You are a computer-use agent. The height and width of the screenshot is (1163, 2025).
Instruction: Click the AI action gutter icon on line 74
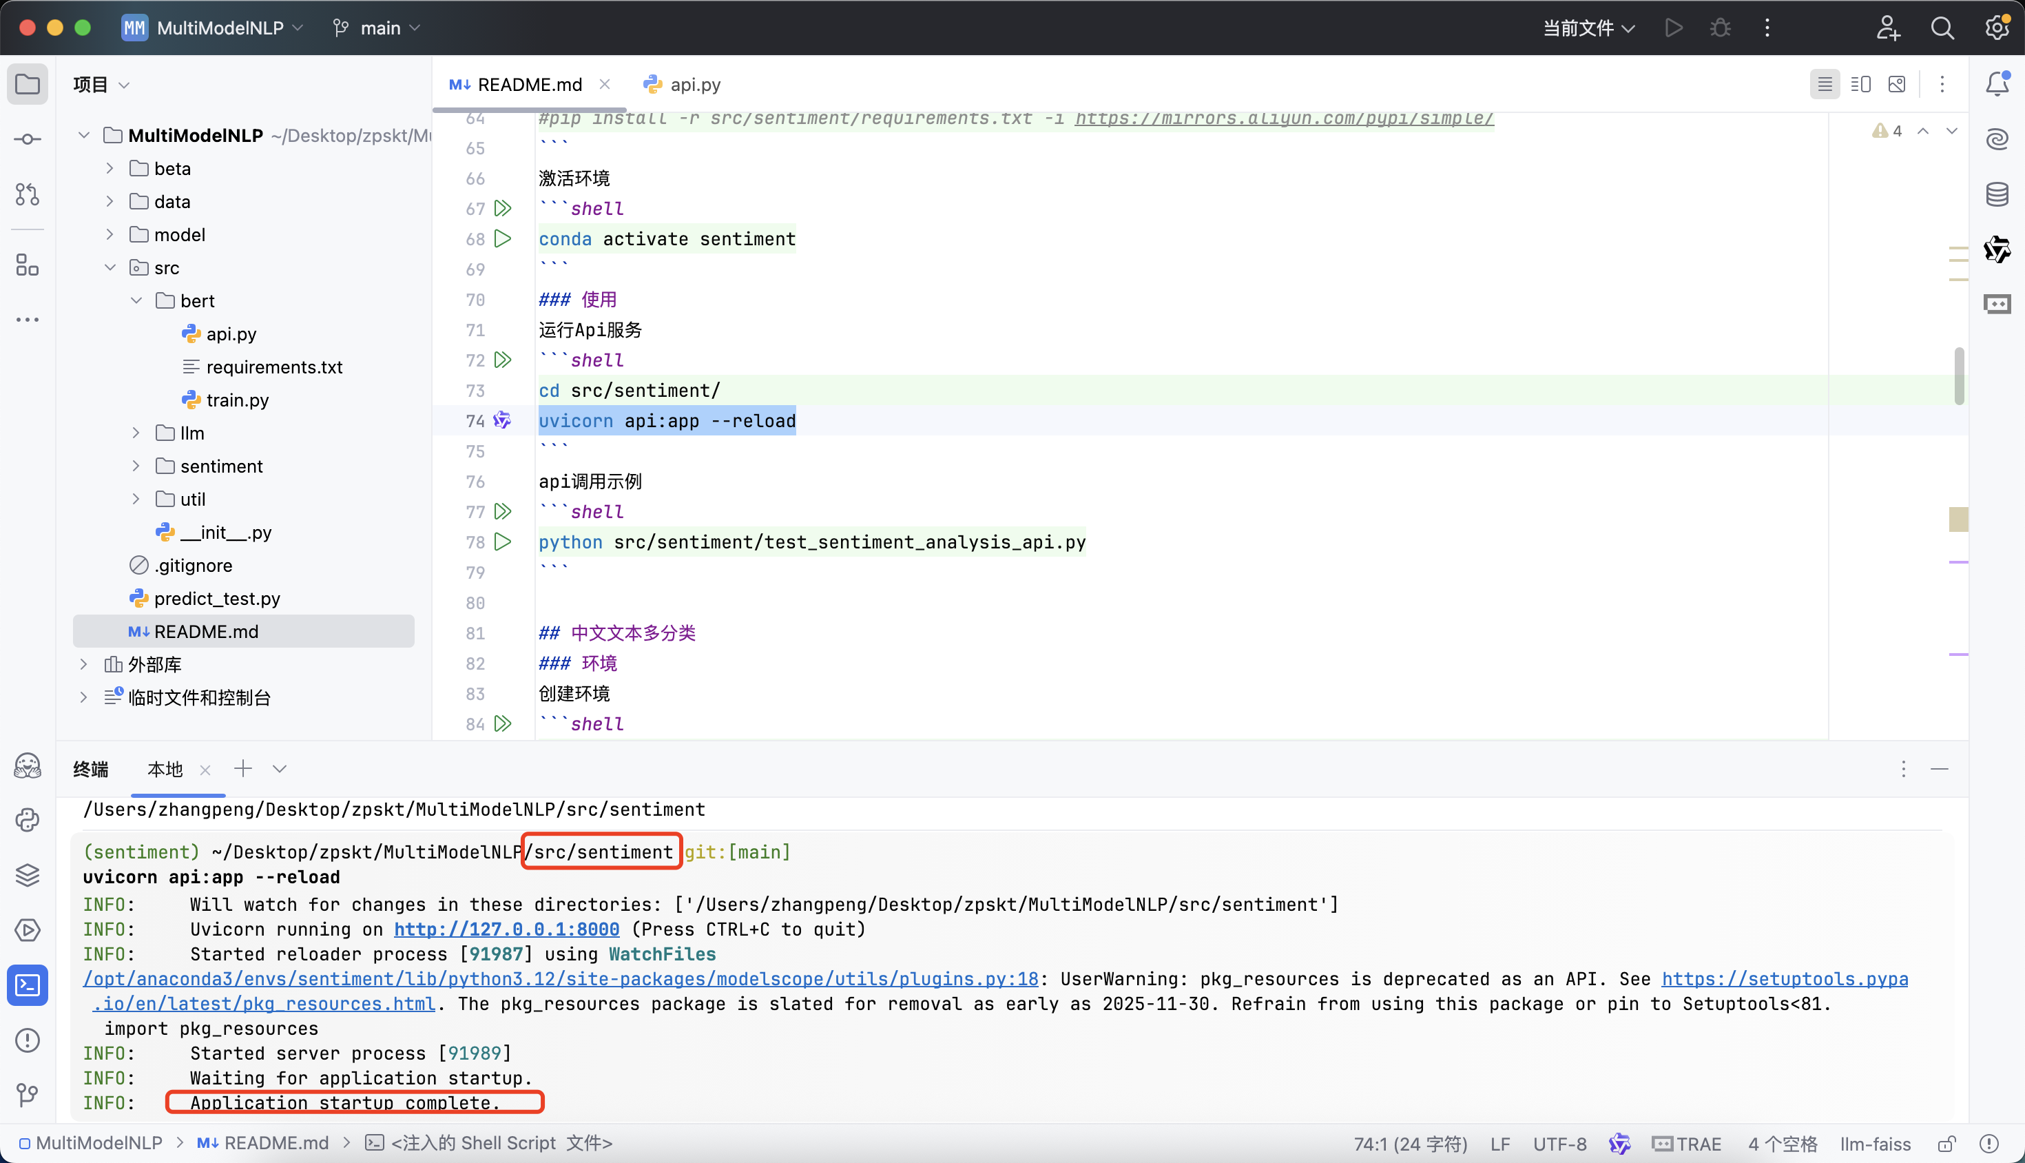pos(501,420)
